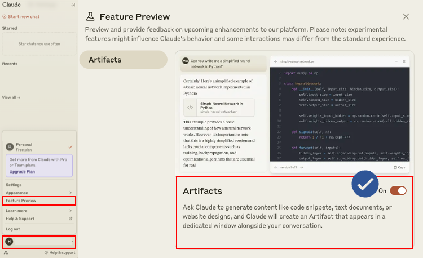Click Upgrade Plan link
The height and width of the screenshot is (258, 423).
pyautogui.click(x=22, y=172)
